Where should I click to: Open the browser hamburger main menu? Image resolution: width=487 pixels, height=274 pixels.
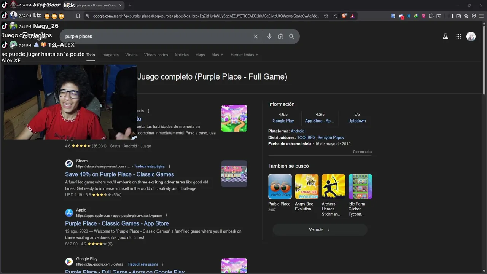(481, 16)
